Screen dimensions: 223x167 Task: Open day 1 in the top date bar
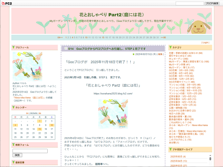66,37
